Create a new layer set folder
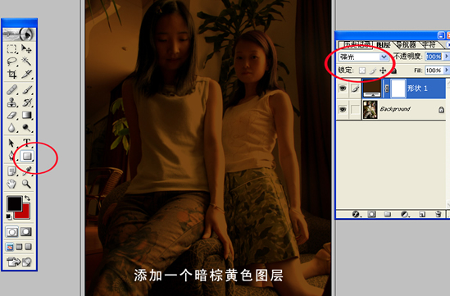This screenshot has width=450, height=296. click(x=388, y=214)
